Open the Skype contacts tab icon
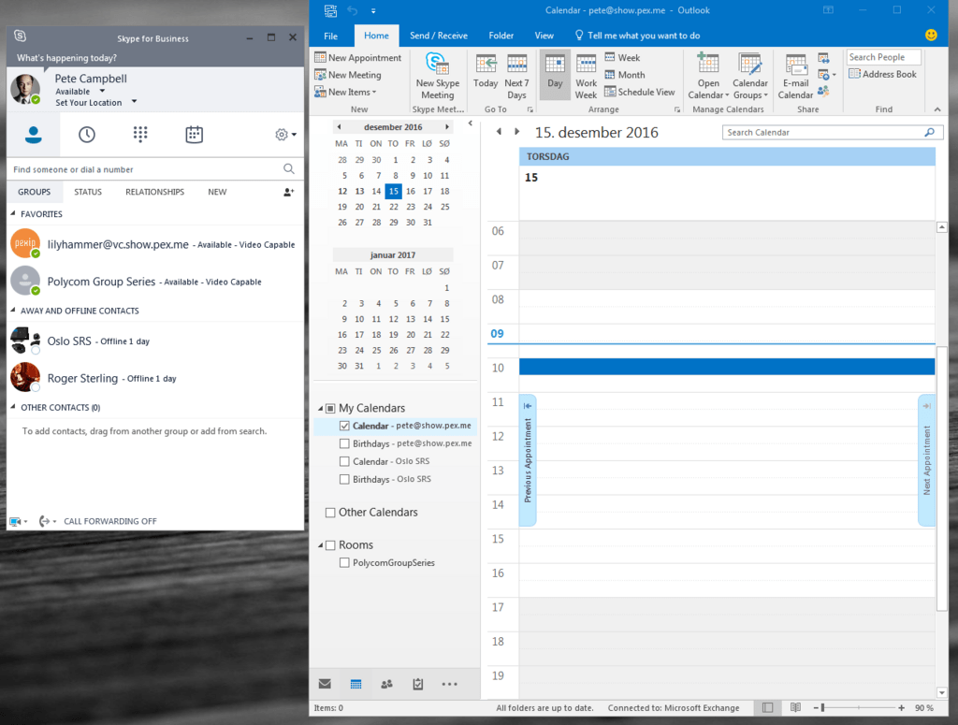Image resolution: width=958 pixels, height=725 pixels. click(x=34, y=135)
